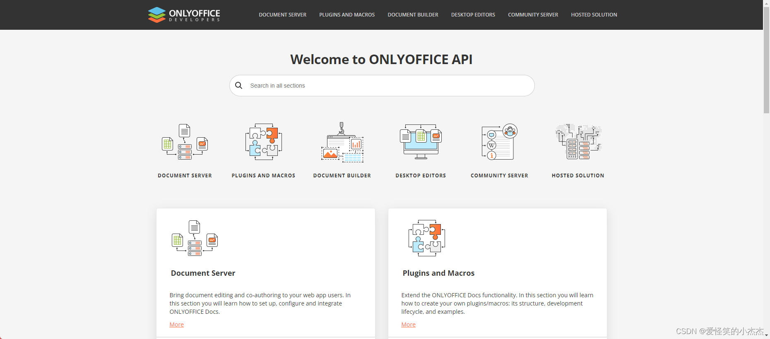Open Desktop Editors in top navigation
The image size is (770, 339).
click(473, 15)
